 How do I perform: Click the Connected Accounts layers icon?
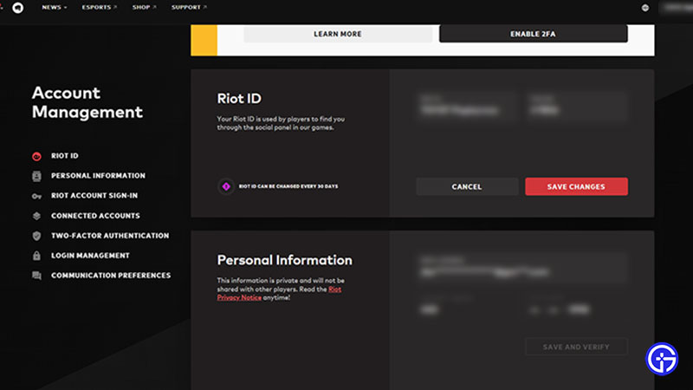click(x=36, y=216)
